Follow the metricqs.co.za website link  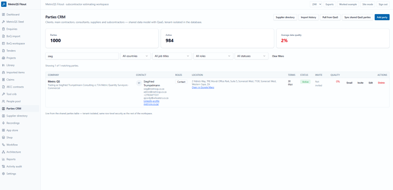(151, 105)
